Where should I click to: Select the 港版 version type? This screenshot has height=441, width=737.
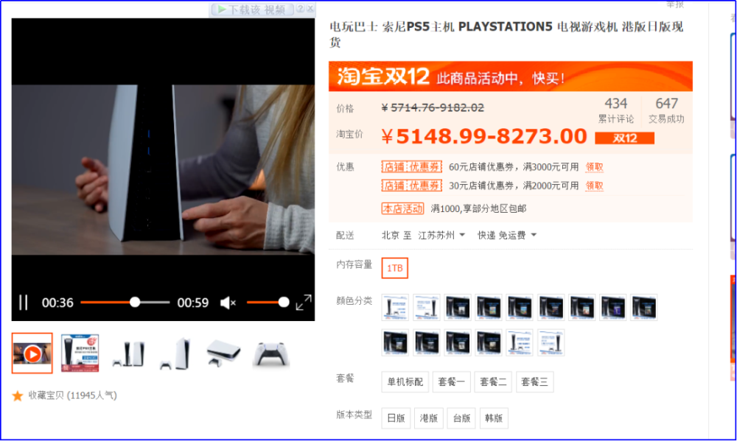pos(429,418)
